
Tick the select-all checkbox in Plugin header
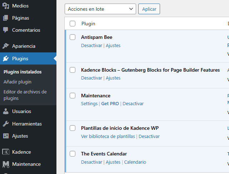click(73, 24)
